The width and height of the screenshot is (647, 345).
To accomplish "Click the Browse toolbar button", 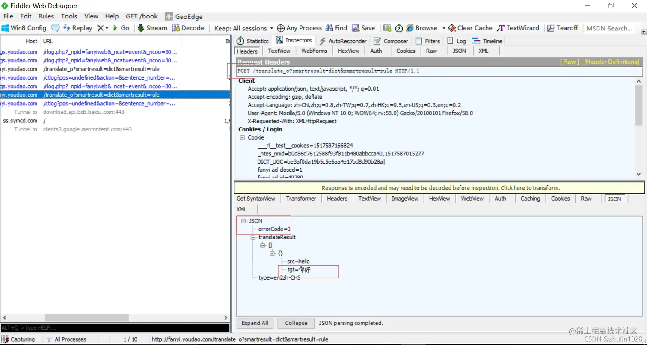I will [421, 28].
